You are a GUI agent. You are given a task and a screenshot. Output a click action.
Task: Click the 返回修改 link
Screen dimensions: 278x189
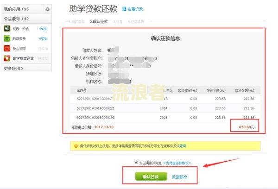pos(179,177)
